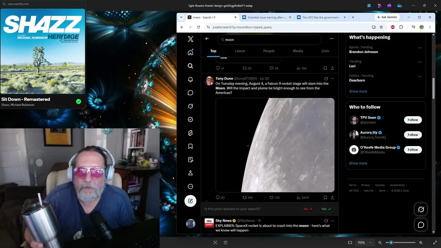Open the verified badge icon in X sidebar
The height and width of the screenshot is (248, 441).
point(191,120)
